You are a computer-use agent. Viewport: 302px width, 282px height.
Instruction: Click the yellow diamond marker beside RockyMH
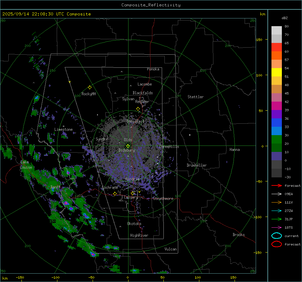(x=90, y=88)
